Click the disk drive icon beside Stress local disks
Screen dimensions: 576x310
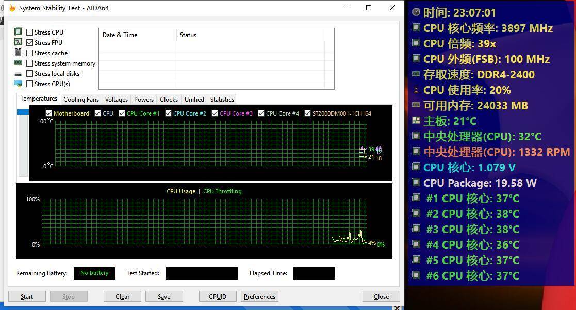tap(18, 74)
